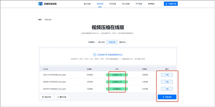Open the 使用帮助 menu item
This screenshot has width=215, height=107.
151,4
